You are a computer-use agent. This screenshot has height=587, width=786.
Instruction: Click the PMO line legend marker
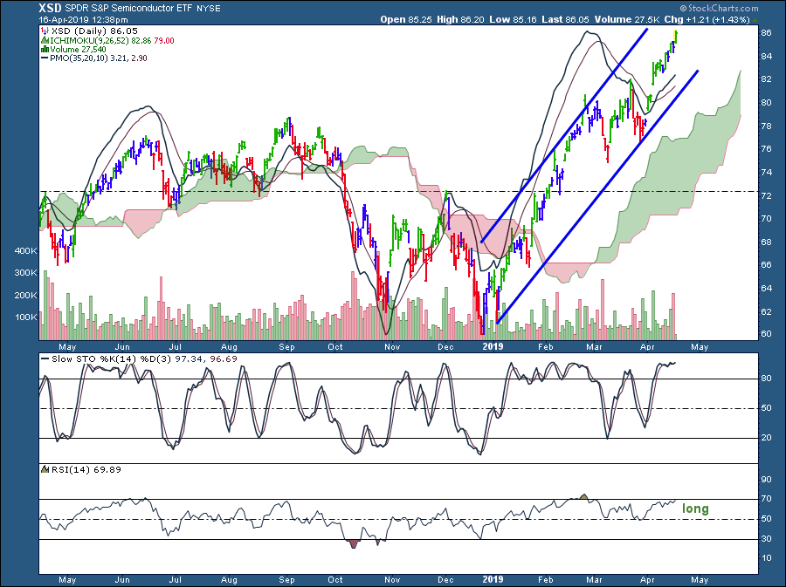[x=44, y=58]
